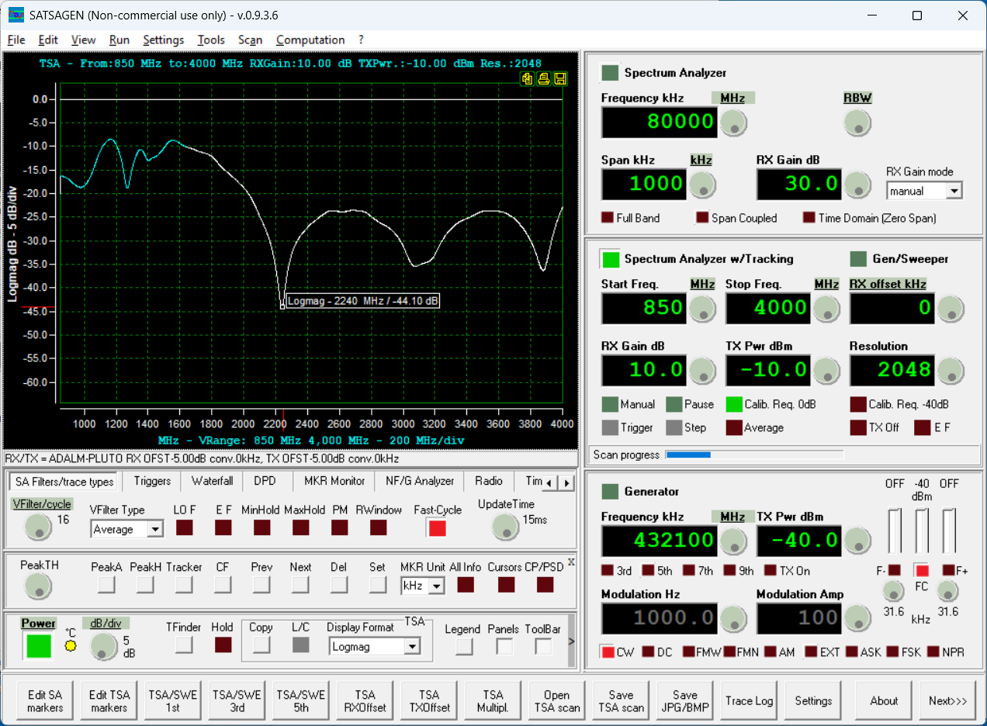Image resolution: width=987 pixels, height=726 pixels.
Task: Toggle the Fast-Cycle red indicator
Action: click(438, 528)
